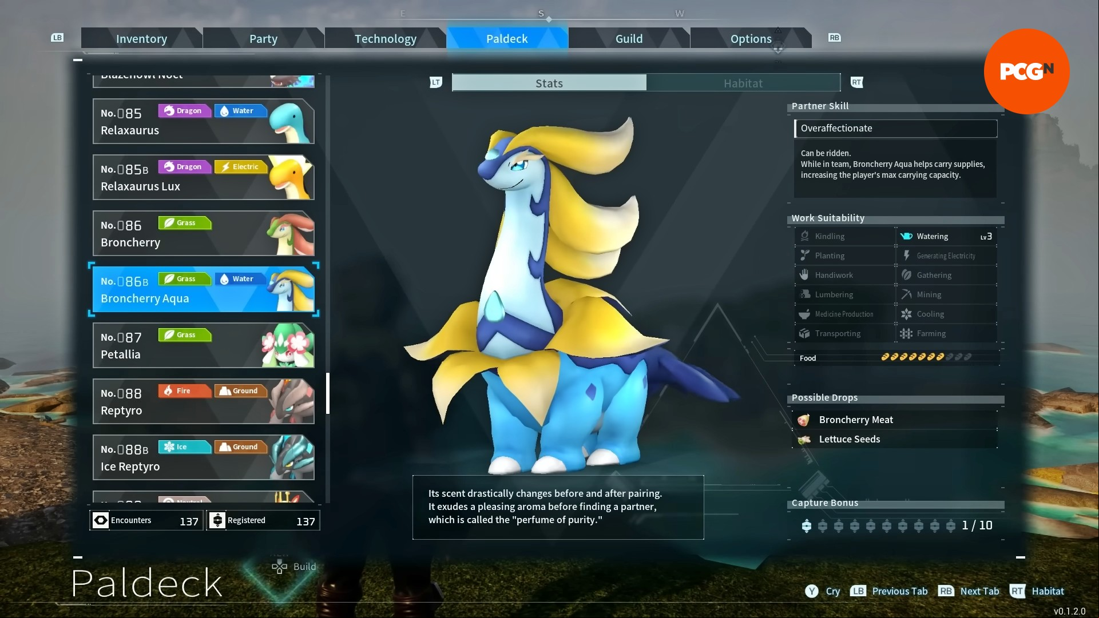Click the Paldeck list scrollbar
Screen dimensions: 1099x618
[x=328, y=393]
